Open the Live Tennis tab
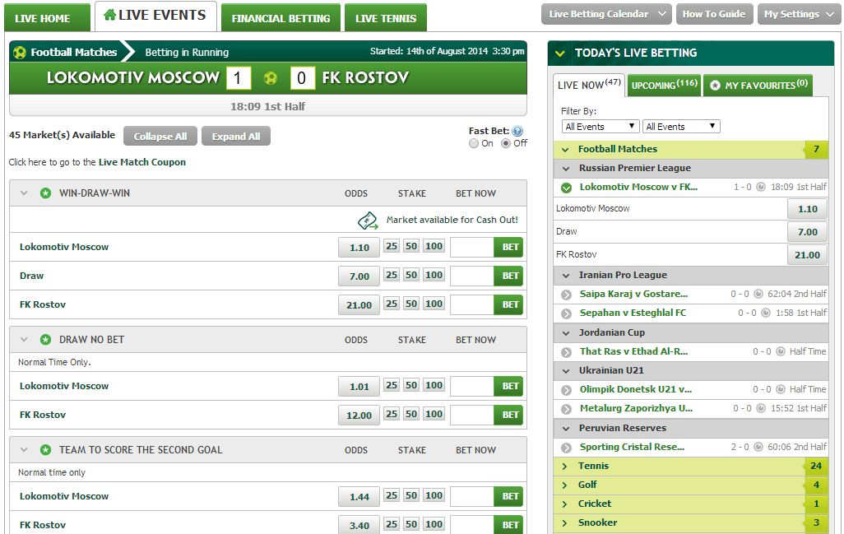844x534 pixels. click(x=386, y=18)
